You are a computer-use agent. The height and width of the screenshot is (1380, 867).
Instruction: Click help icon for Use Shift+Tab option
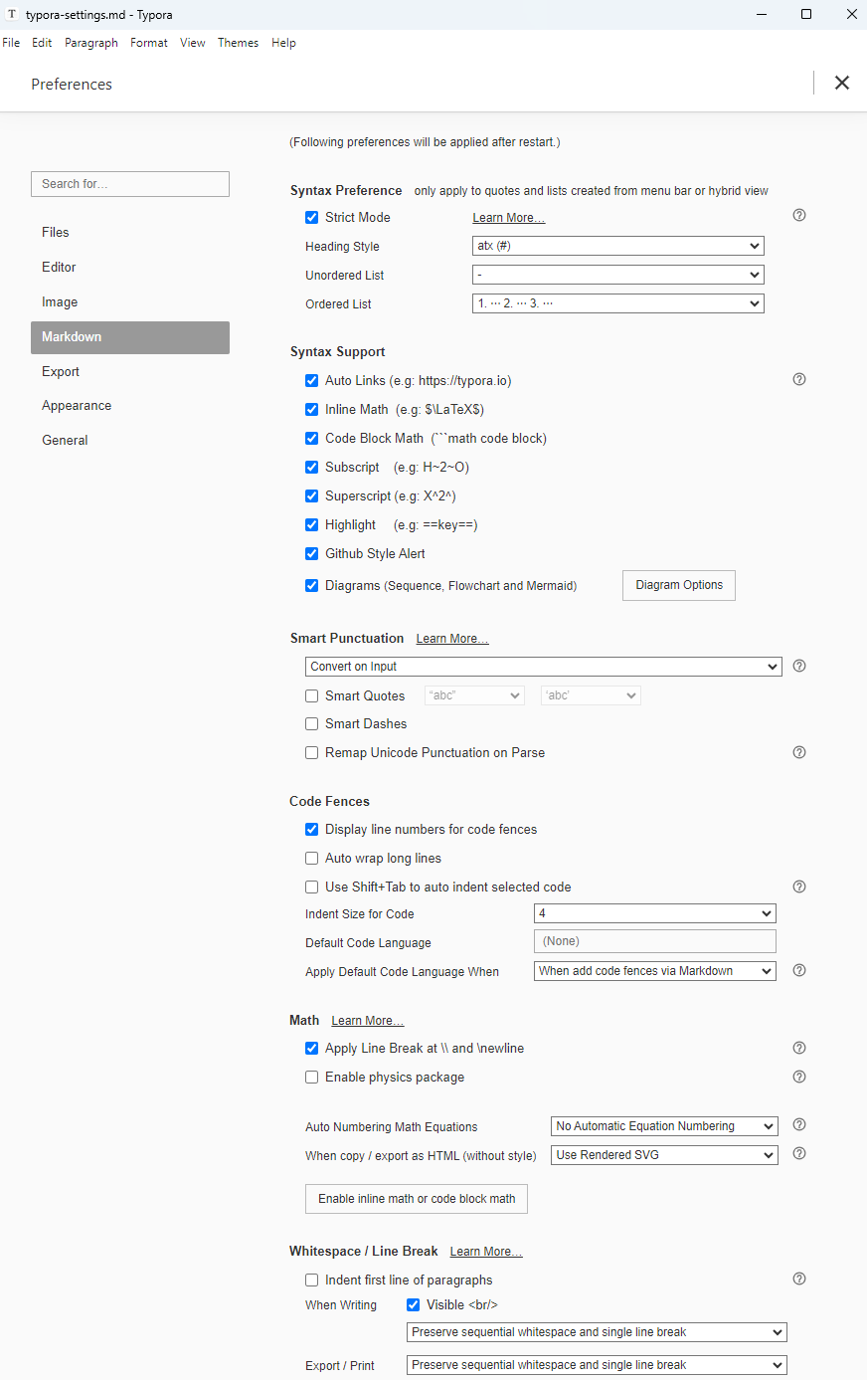pyautogui.click(x=799, y=887)
